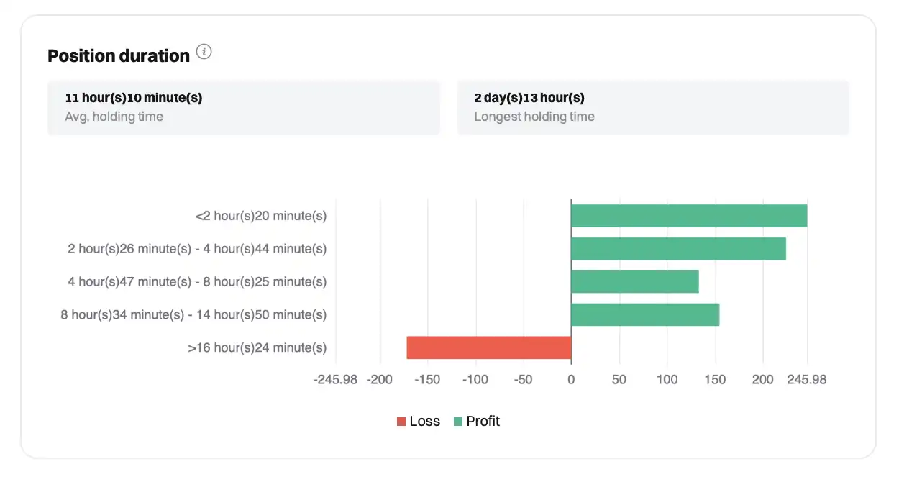Screen dimensions: 899x482
Task: Click the profit bar for 4h47m–8h25m
Action: [x=634, y=282]
